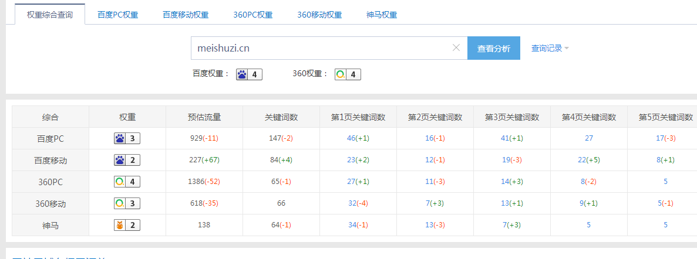Screen dimensions: 697x259
Task: Clear the domain search field with X
Action: [x=456, y=48]
